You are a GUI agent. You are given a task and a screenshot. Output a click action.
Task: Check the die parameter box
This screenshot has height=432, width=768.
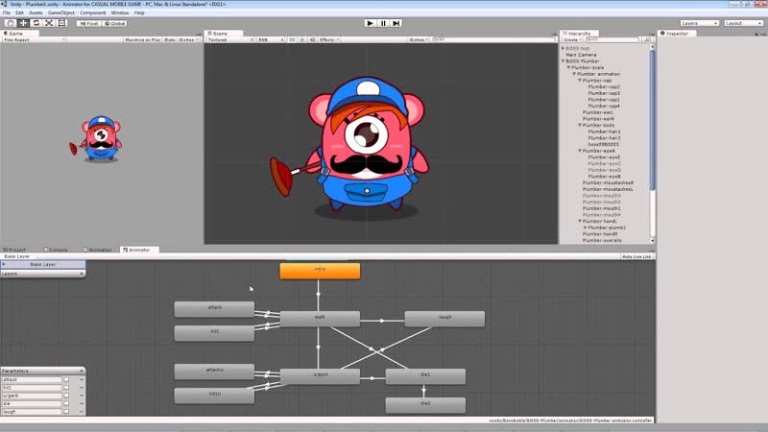pos(66,403)
